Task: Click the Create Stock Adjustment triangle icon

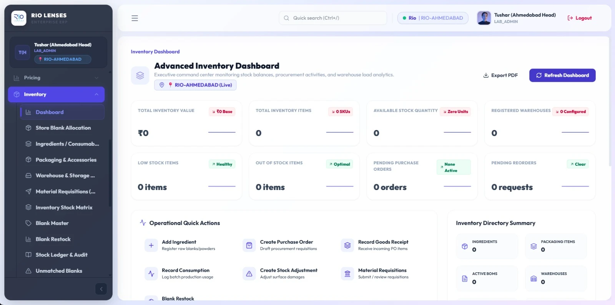Action: click(249, 274)
